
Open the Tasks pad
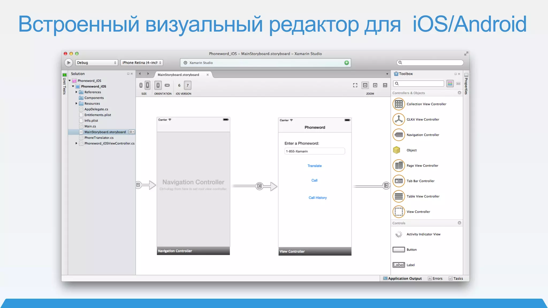(x=456, y=278)
